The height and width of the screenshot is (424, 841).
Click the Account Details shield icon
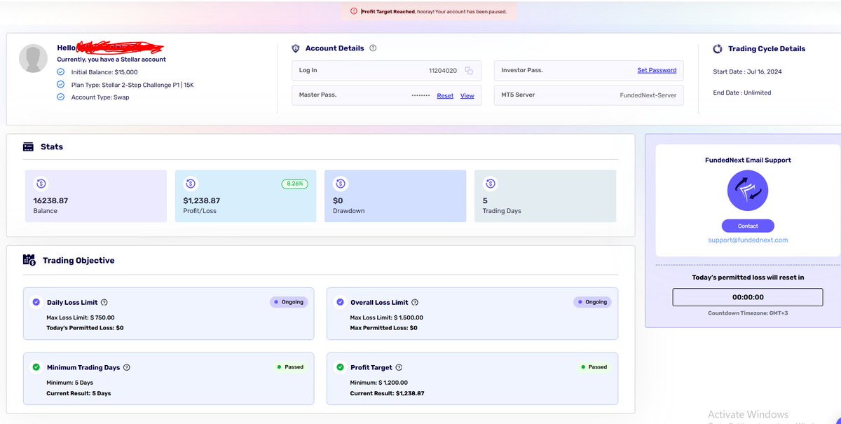tap(295, 48)
